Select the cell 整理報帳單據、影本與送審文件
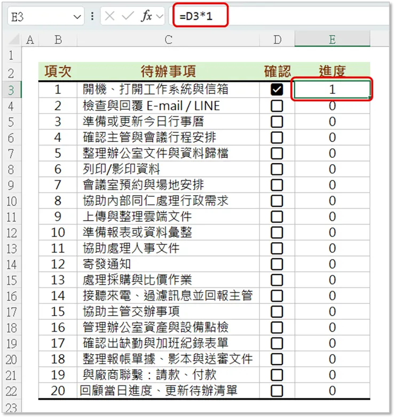The image size is (395, 418). (x=168, y=359)
